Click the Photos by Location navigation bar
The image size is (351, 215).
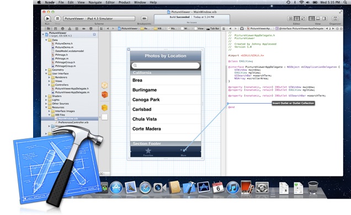tap(166, 56)
